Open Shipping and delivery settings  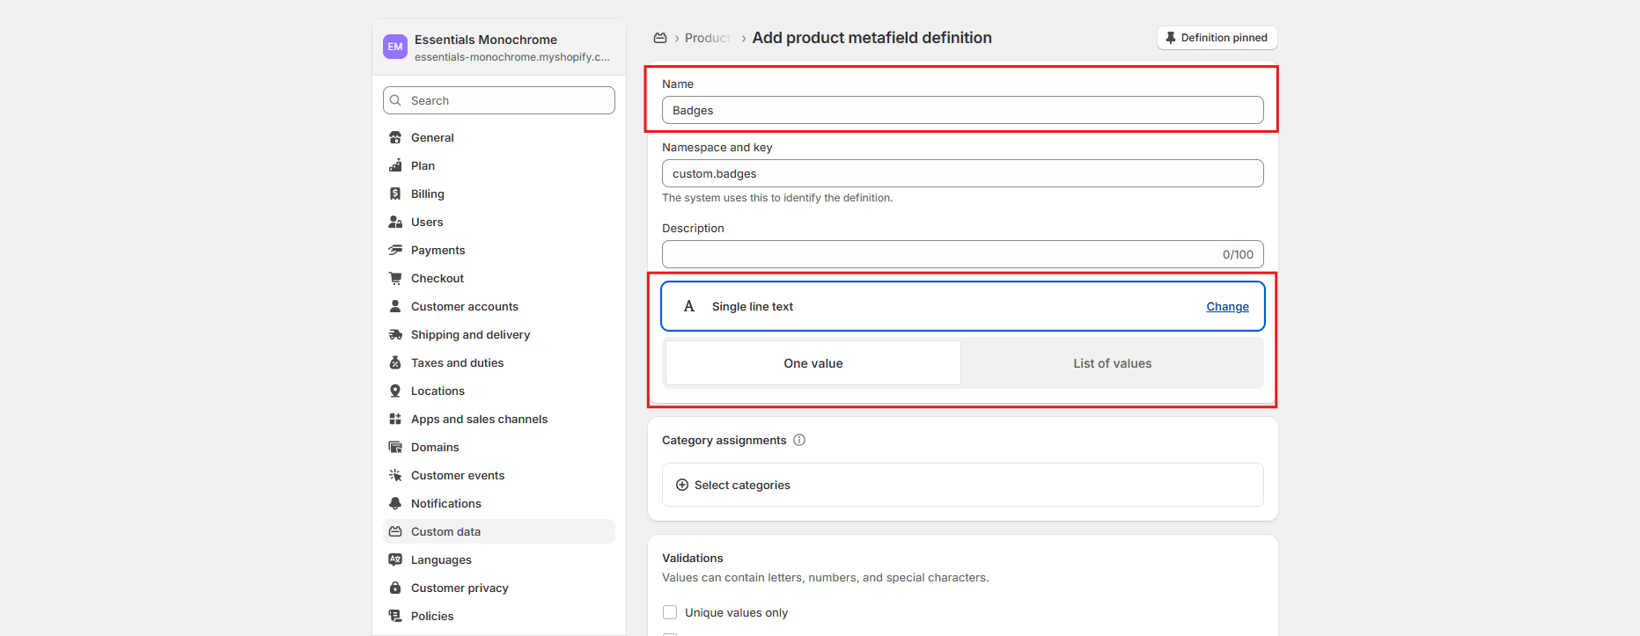470,335
